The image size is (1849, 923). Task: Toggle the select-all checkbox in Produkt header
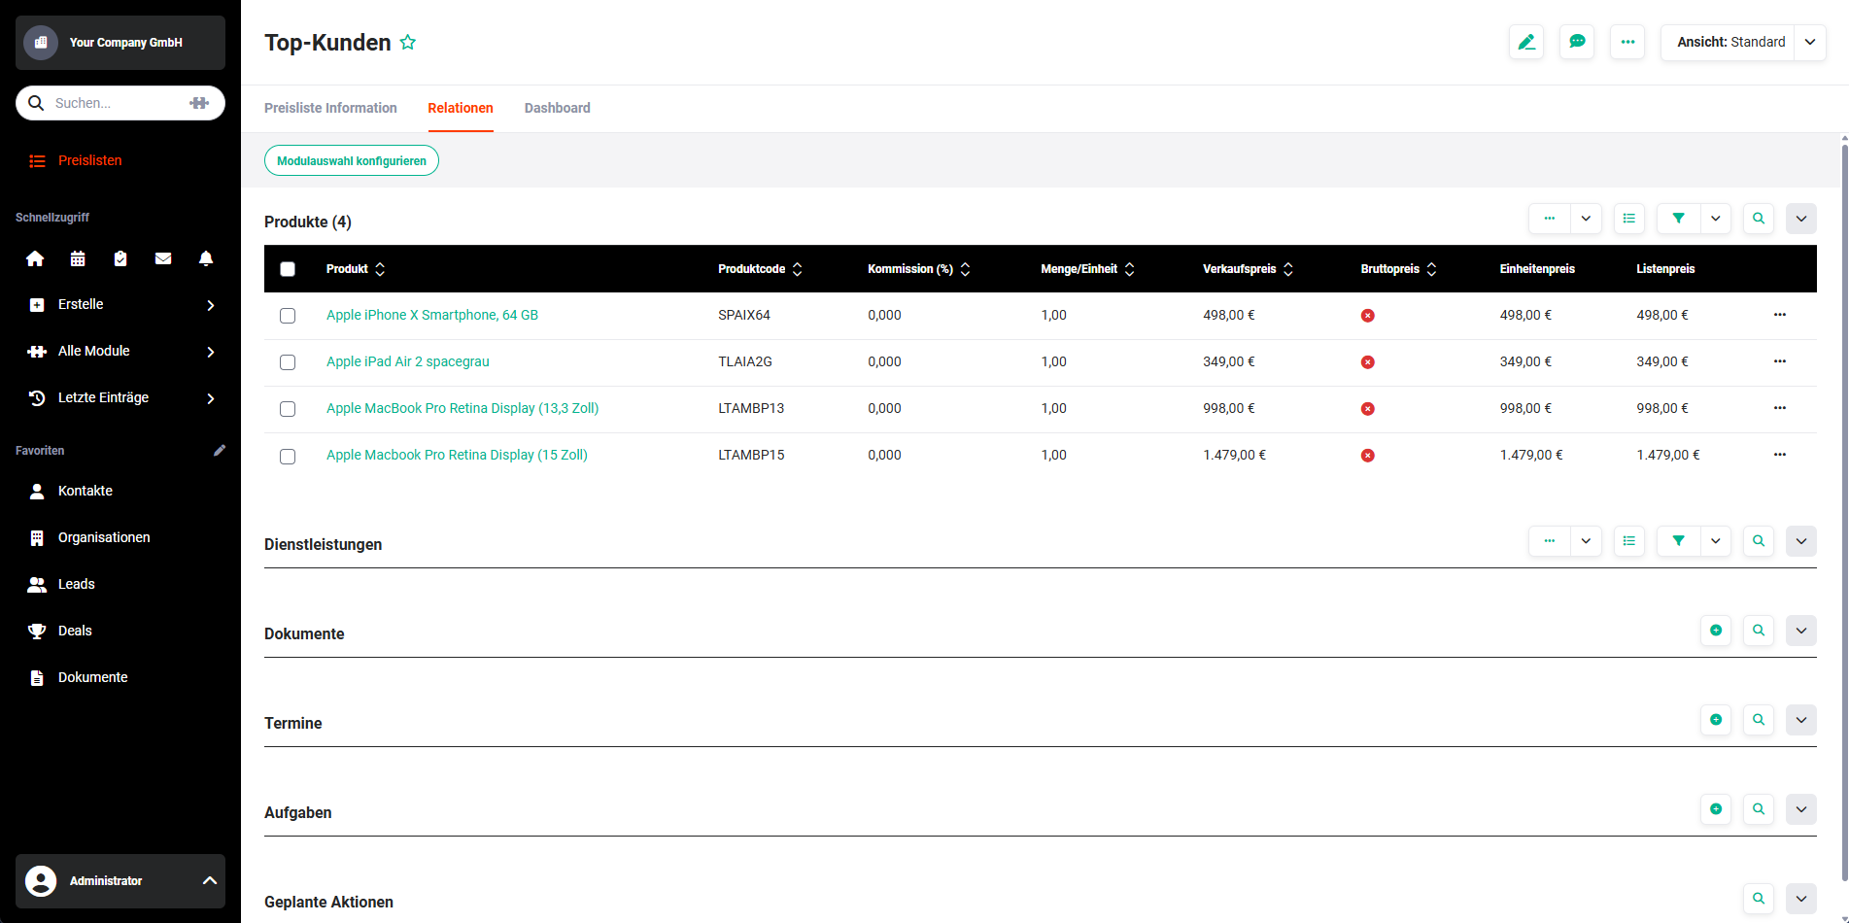pos(288,269)
